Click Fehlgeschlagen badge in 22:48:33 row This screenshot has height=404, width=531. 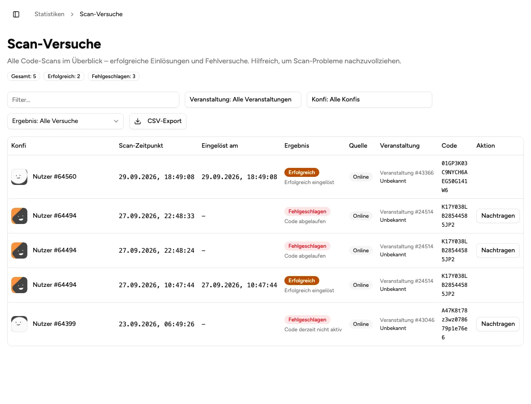(307, 211)
